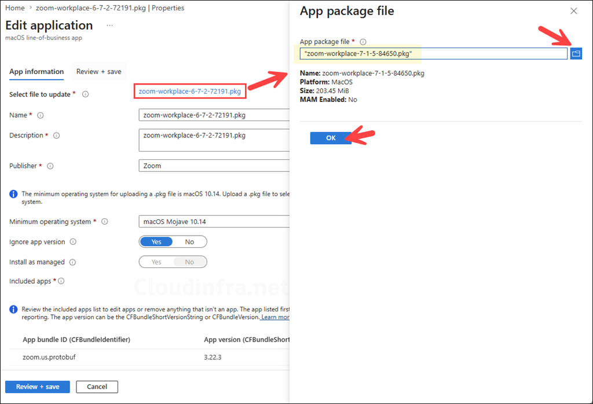Click MAM Enabled: No text
593x404 pixels.
[x=328, y=100]
